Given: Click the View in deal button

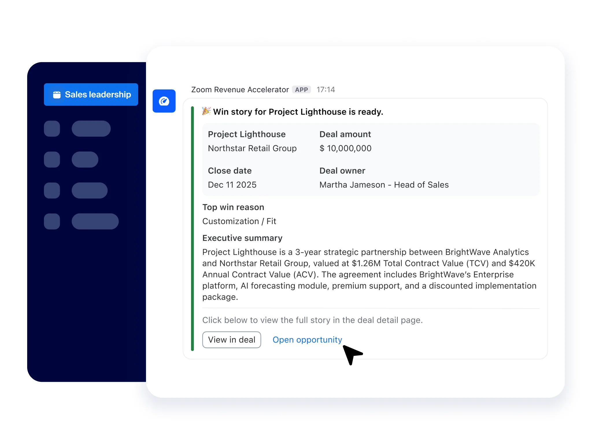Looking at the screenshot, I should point(232,340).
